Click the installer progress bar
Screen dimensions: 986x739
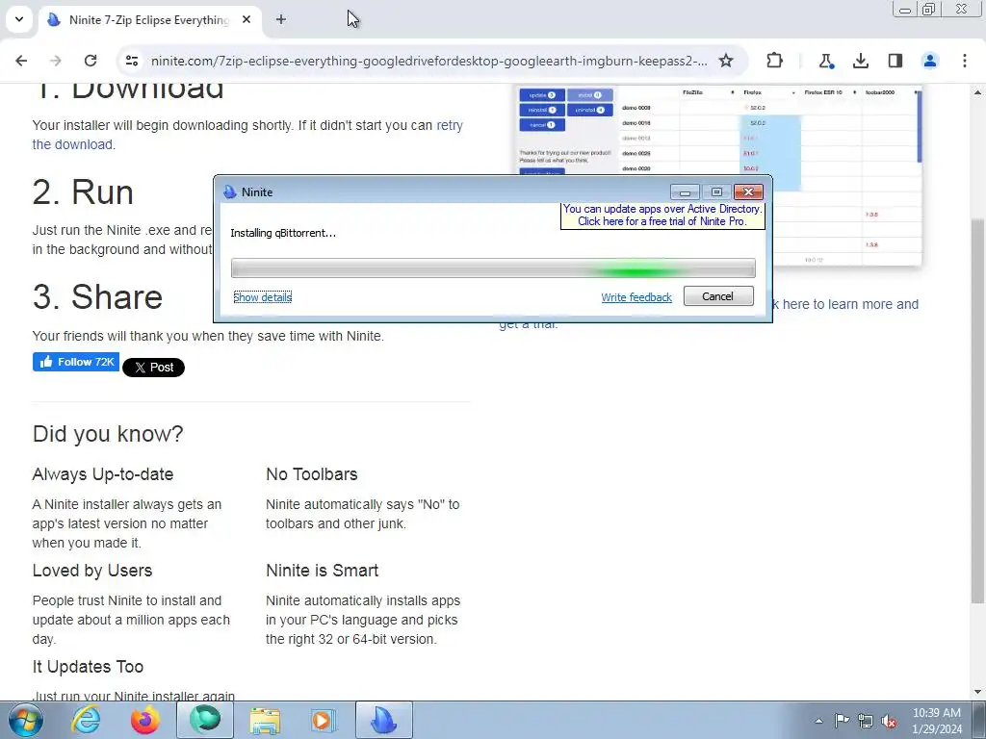(x=493, y=268)
